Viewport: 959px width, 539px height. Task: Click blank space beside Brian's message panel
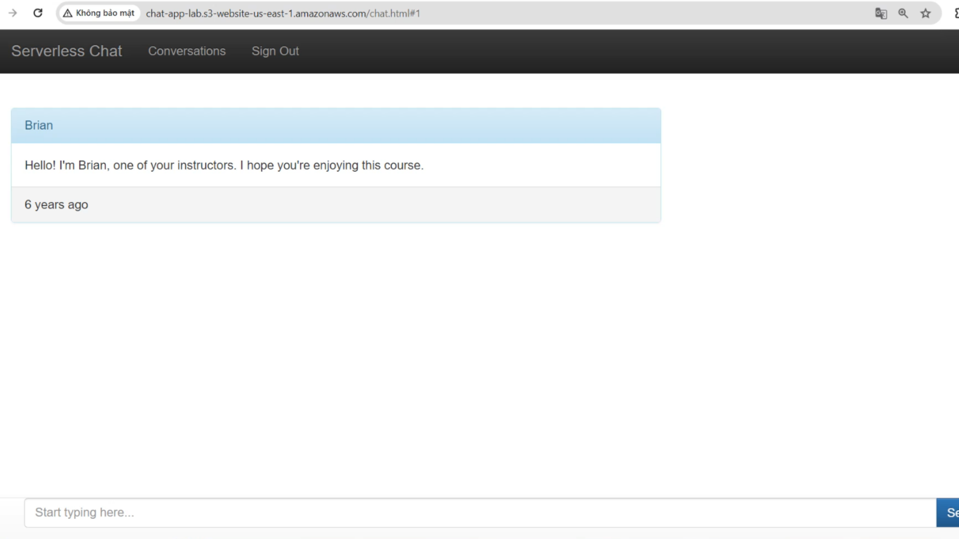[809, 165]
